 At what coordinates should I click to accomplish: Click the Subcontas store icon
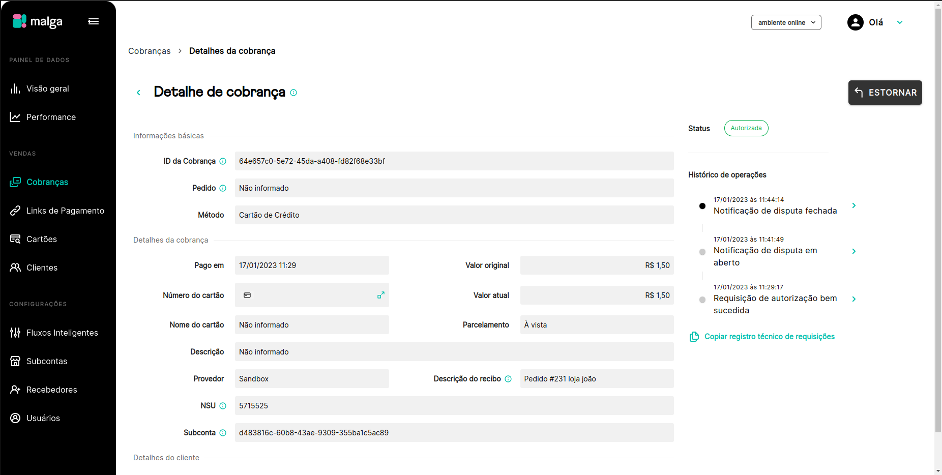pos(15,361)
